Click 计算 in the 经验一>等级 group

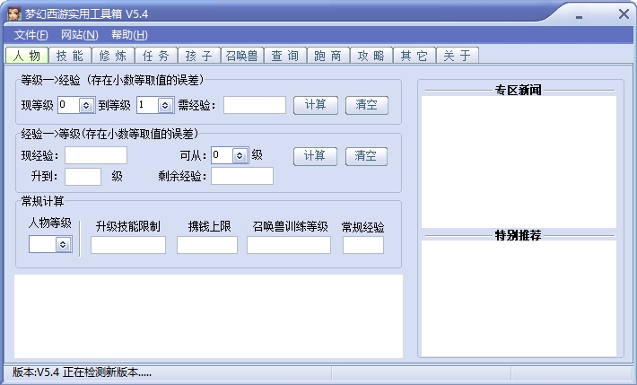tap(315, 156)
